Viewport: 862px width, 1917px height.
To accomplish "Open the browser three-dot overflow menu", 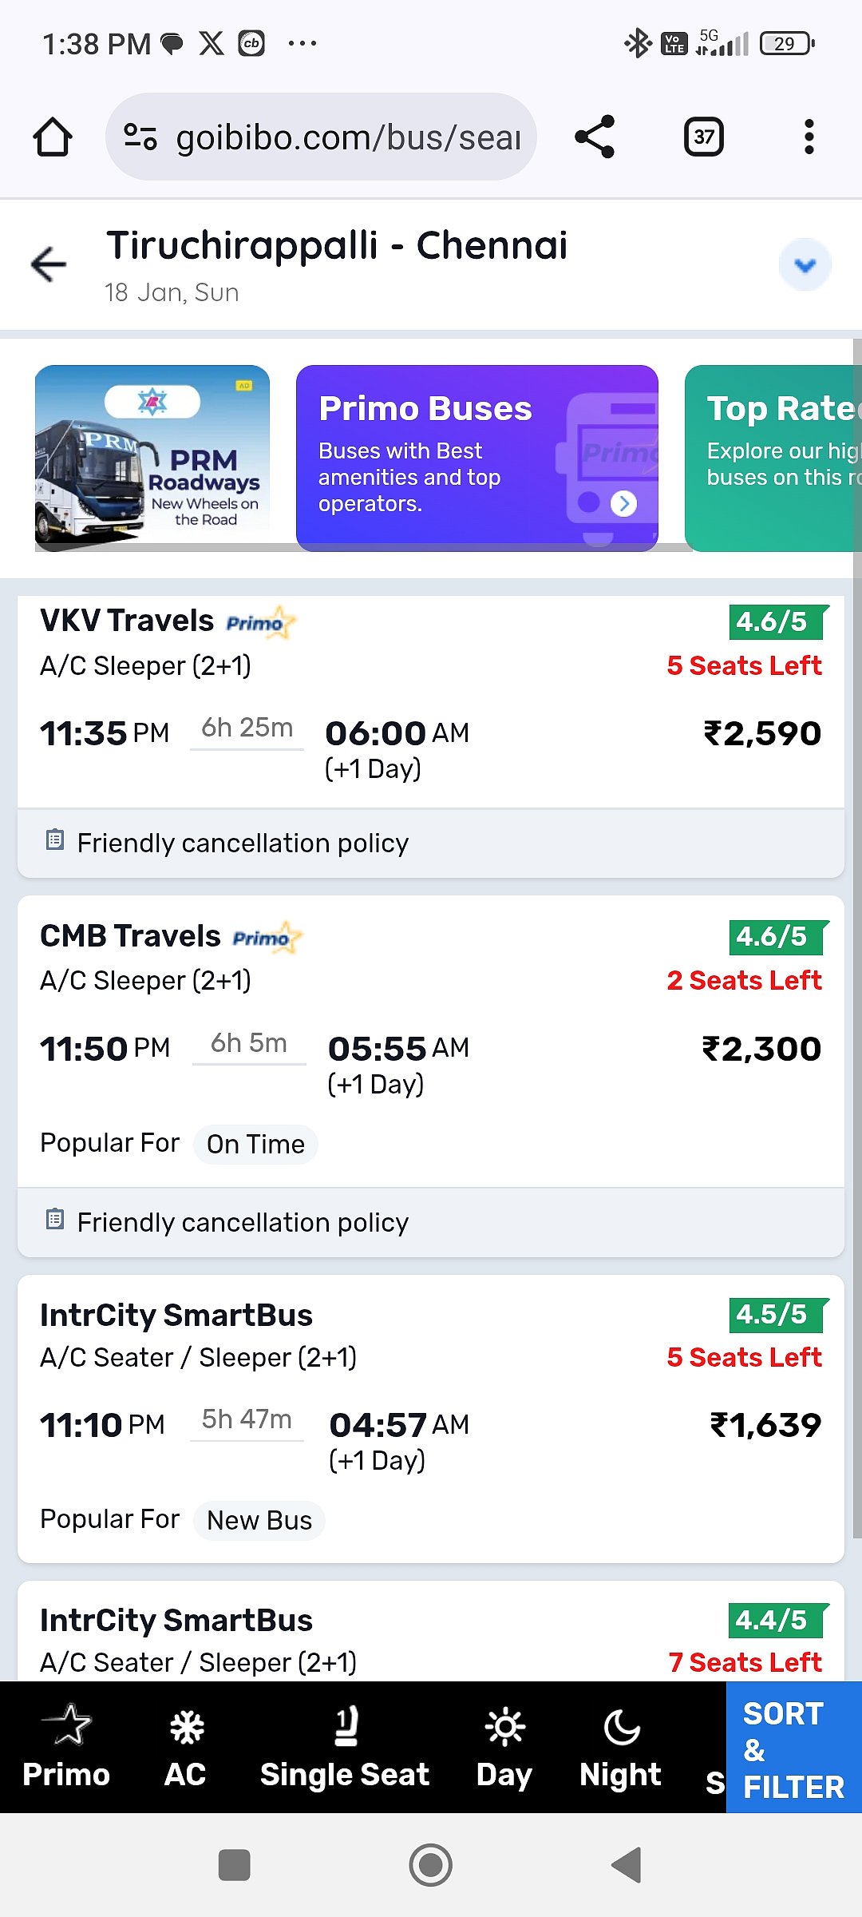I will 809,137.
